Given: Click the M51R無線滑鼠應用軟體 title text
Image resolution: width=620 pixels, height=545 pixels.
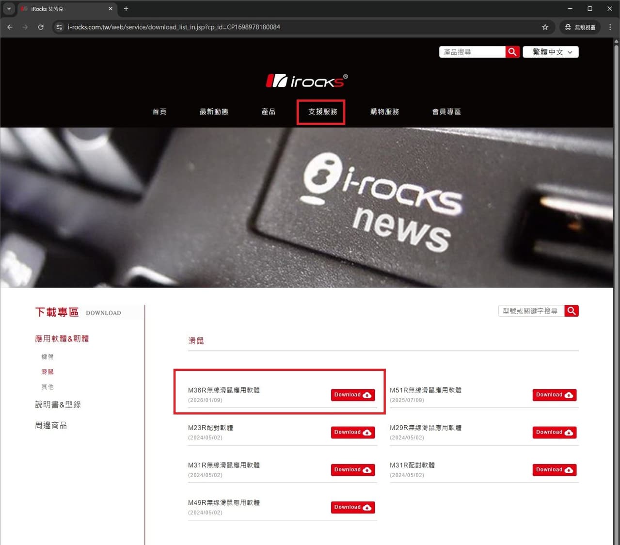Looking at the screenshot, I should click(426, 390).
